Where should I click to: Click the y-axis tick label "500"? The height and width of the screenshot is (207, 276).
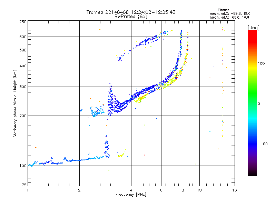tap(23, 50)
